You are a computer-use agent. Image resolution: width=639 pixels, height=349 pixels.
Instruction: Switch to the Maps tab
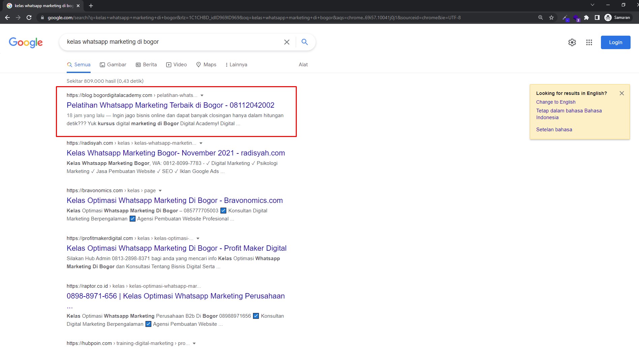(206, 65)
